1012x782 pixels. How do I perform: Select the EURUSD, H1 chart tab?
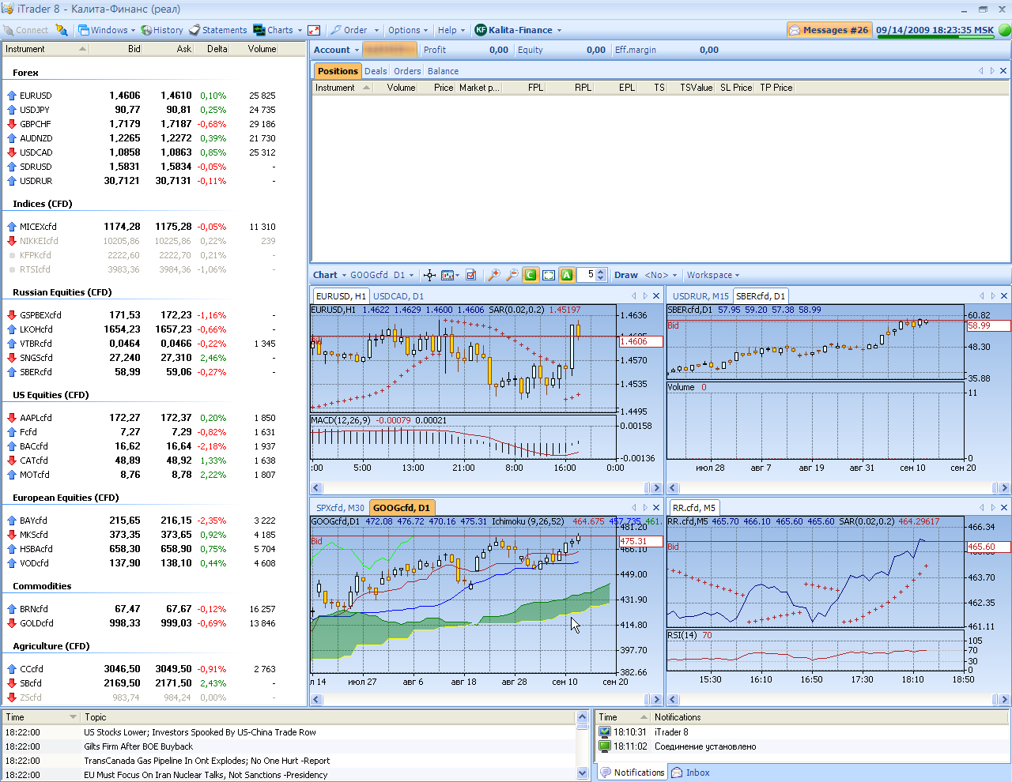341,296
